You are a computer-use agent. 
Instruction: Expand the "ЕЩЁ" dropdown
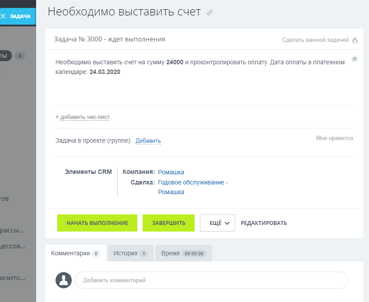point(218,223)
